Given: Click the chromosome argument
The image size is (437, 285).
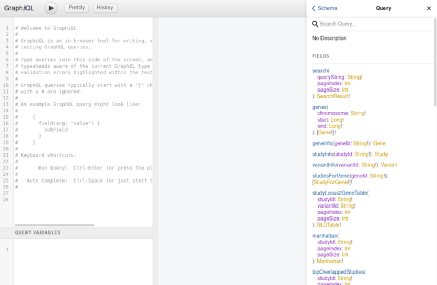Looking at the screenshot, I should click(x=332, y=113).
